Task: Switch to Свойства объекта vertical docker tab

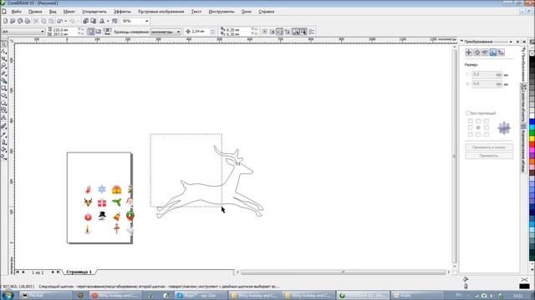Action: [x=523, y=103]
